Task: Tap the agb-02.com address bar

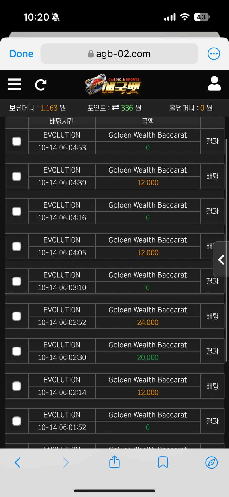Action: click(x=119, y=54)
